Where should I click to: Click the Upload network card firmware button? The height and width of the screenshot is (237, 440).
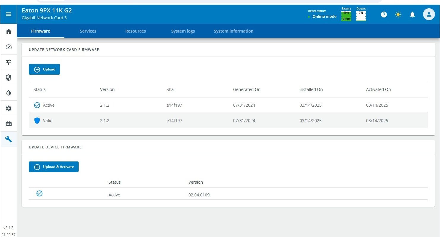point(45,69)
